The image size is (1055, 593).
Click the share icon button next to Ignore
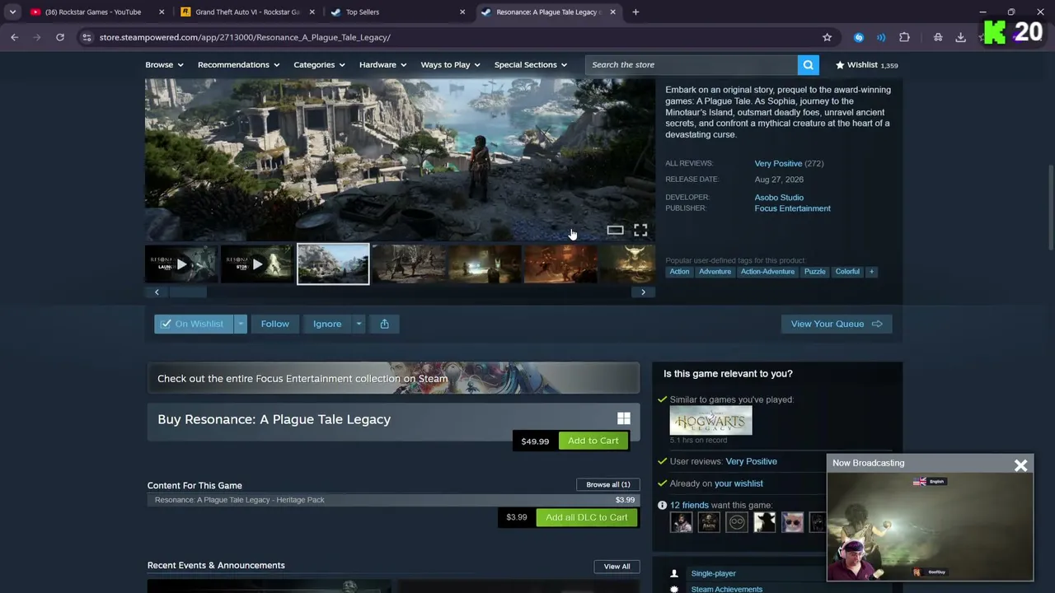pos(384,324)
